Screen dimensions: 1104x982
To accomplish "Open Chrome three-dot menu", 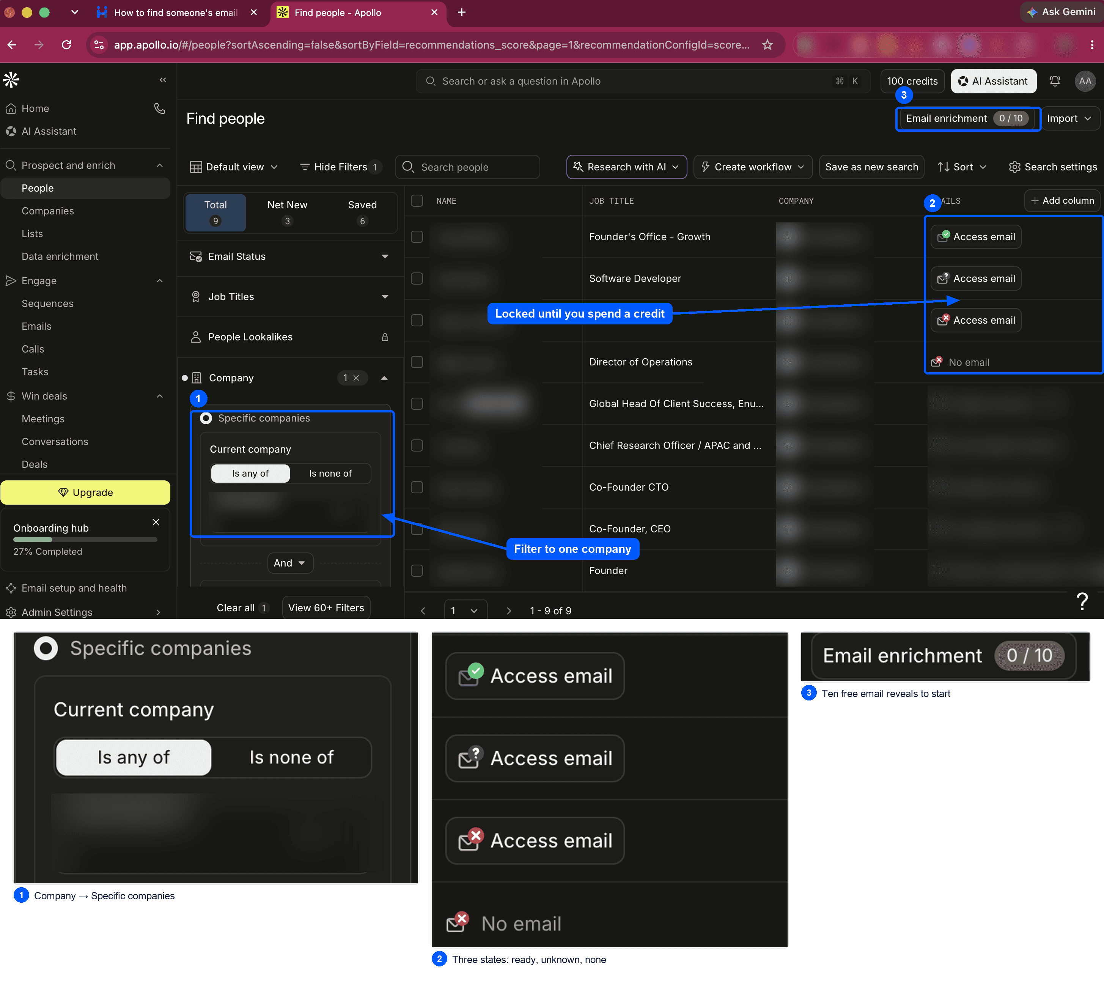I will [1092, 45].
